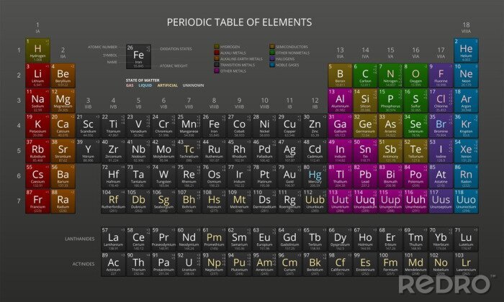504x302 pixels.
Task: Select the Lutetium (Lu) tile
Action: pyautogui.click(x=466, y=239)
